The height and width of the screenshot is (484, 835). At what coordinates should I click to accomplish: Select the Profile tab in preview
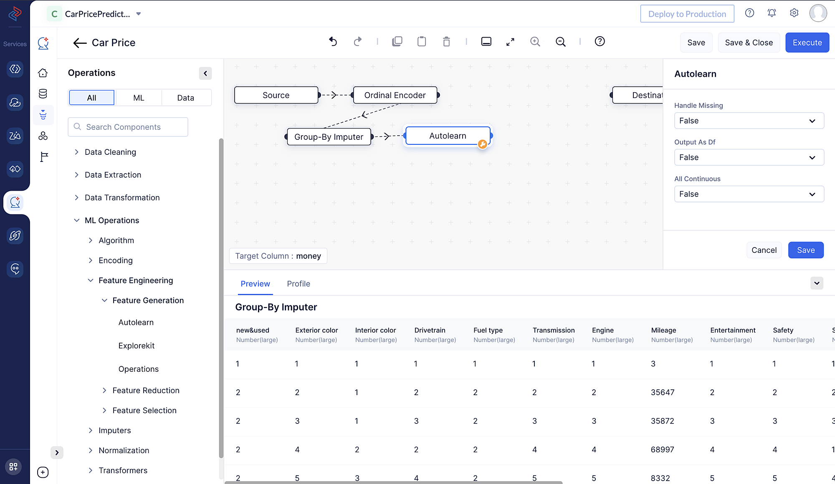[x=299, y=283]
